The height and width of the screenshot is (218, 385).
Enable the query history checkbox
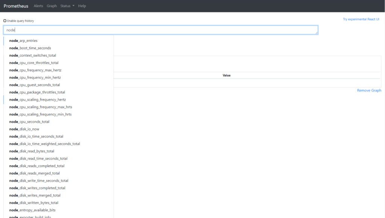pos(5,21)
